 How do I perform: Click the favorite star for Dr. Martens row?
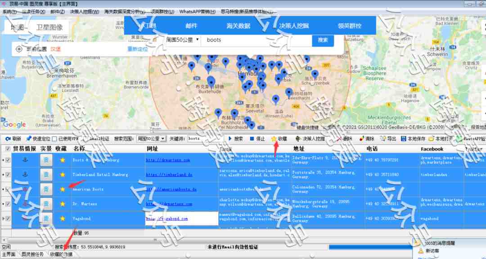coord(63,204)
